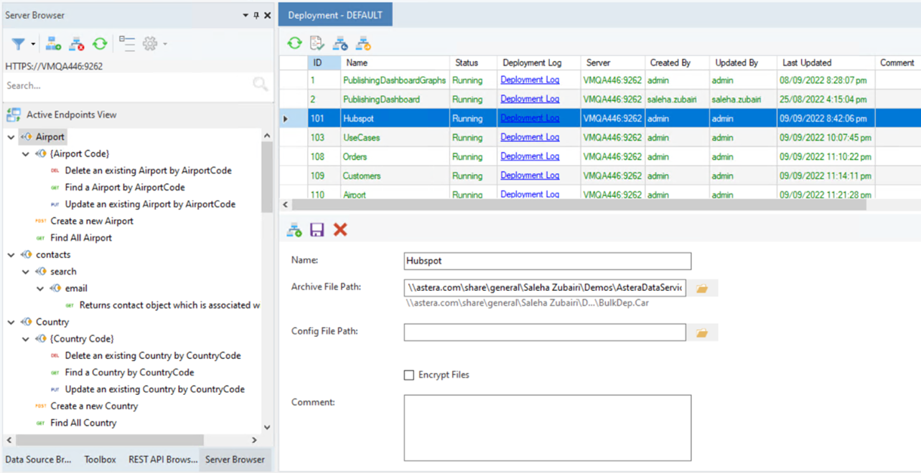This screenshot has width=921, height=473.
Task: Click the deployment grid horizontal scrollbar
Action: click(574, 205)
